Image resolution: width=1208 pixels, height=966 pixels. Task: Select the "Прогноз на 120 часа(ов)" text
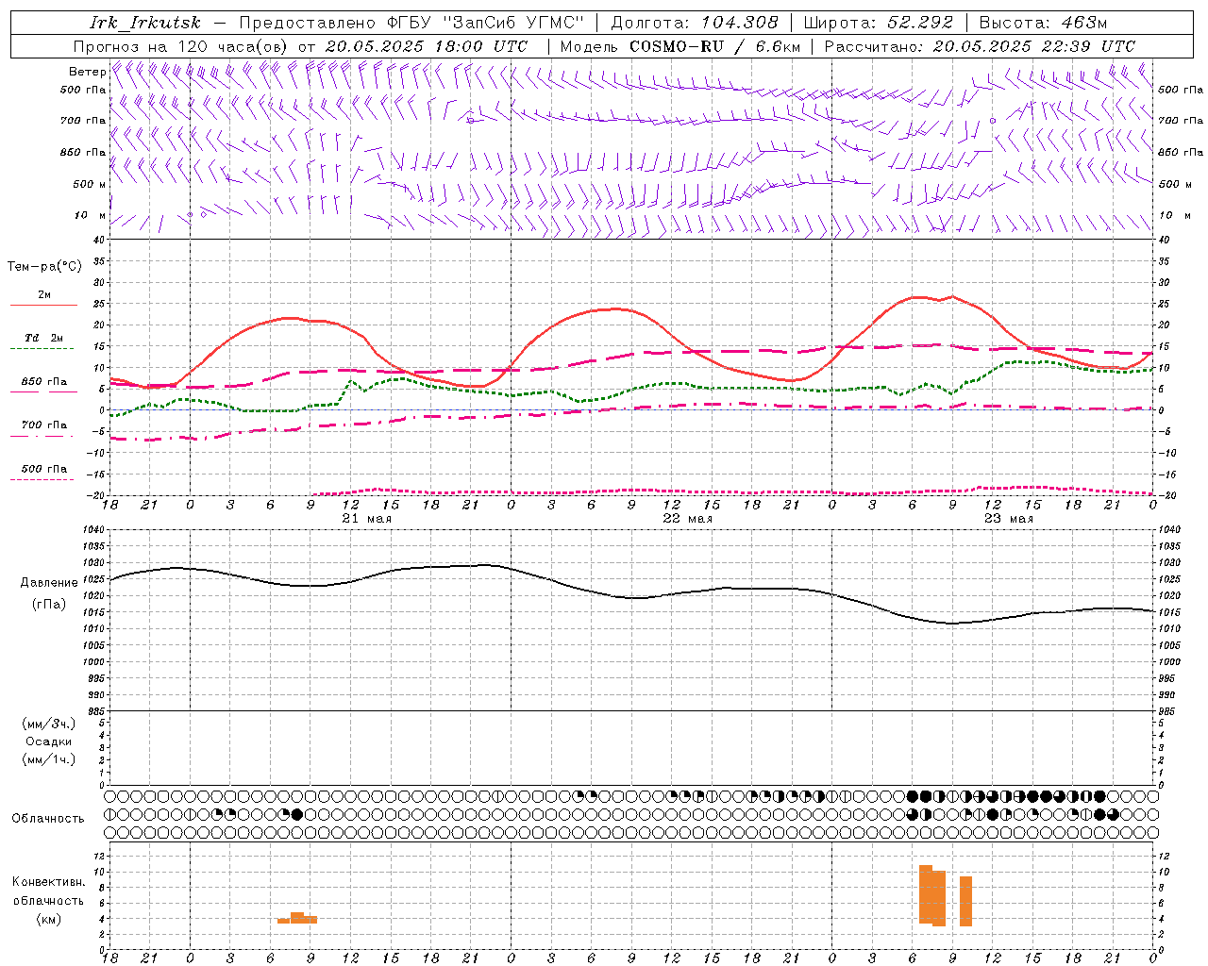(x=181, y=46)
